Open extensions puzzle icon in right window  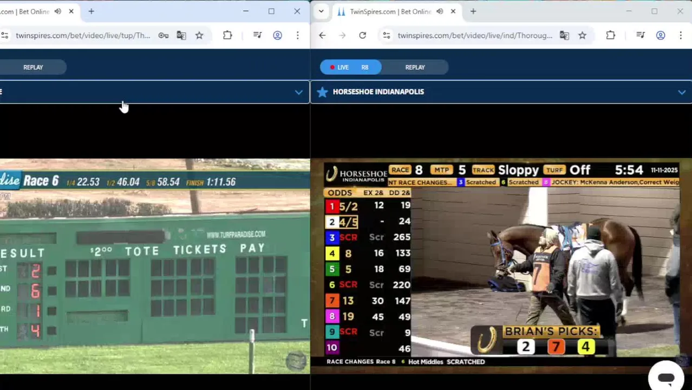[x=610, y=35]
